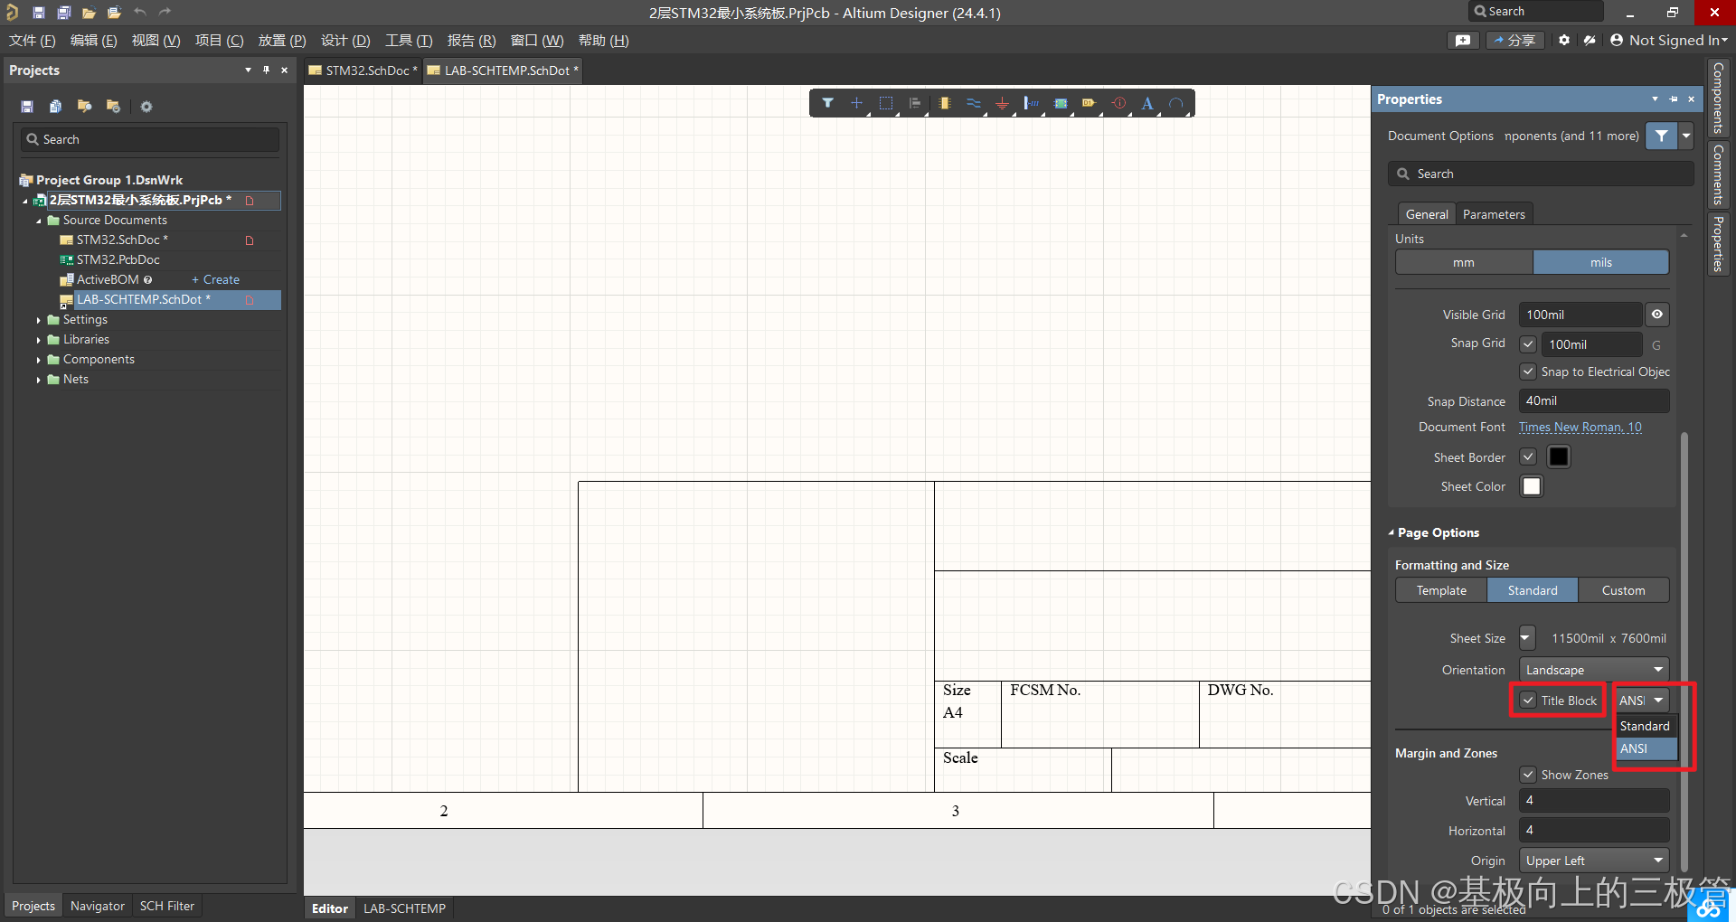Toggle the Snap Grid checkbox

coord(1528,344)
